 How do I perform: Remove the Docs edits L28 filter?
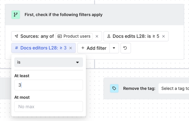click(x=163, y=36)
